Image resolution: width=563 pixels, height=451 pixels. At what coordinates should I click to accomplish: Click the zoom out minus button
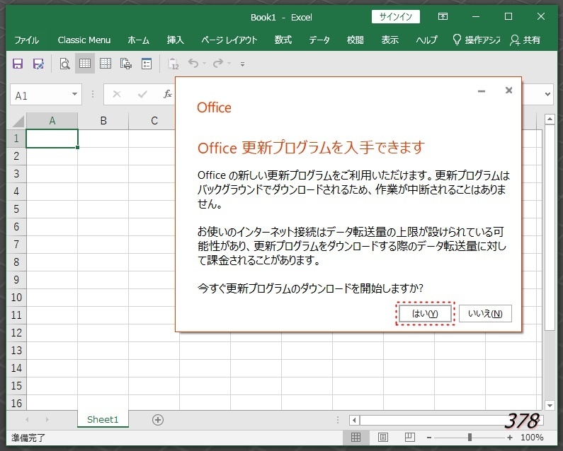(429, 438)
